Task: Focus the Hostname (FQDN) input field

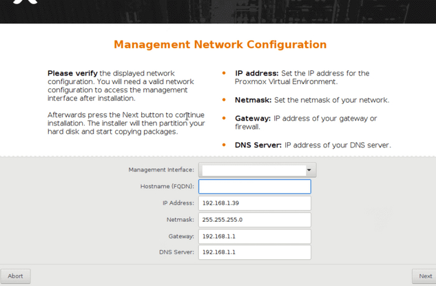Action: click(x=254, y=187)
